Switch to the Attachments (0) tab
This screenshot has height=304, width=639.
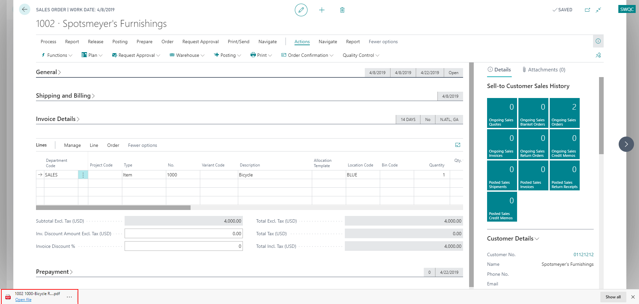pyautogui.click(x=543, y=70)
